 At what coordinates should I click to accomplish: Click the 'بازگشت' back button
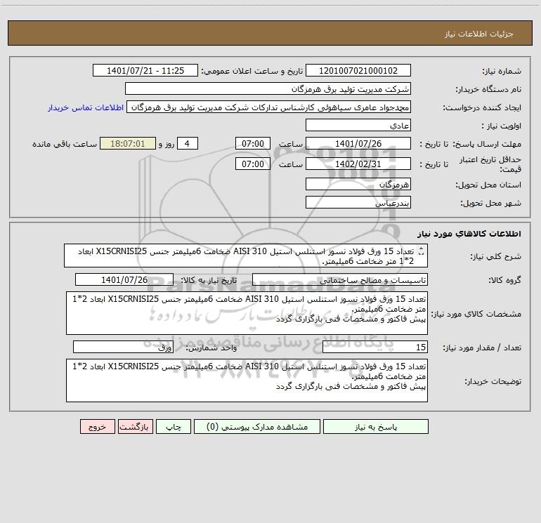pos(135,427)
